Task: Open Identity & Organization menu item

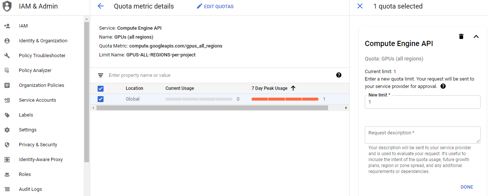Action: coord(43,41)
